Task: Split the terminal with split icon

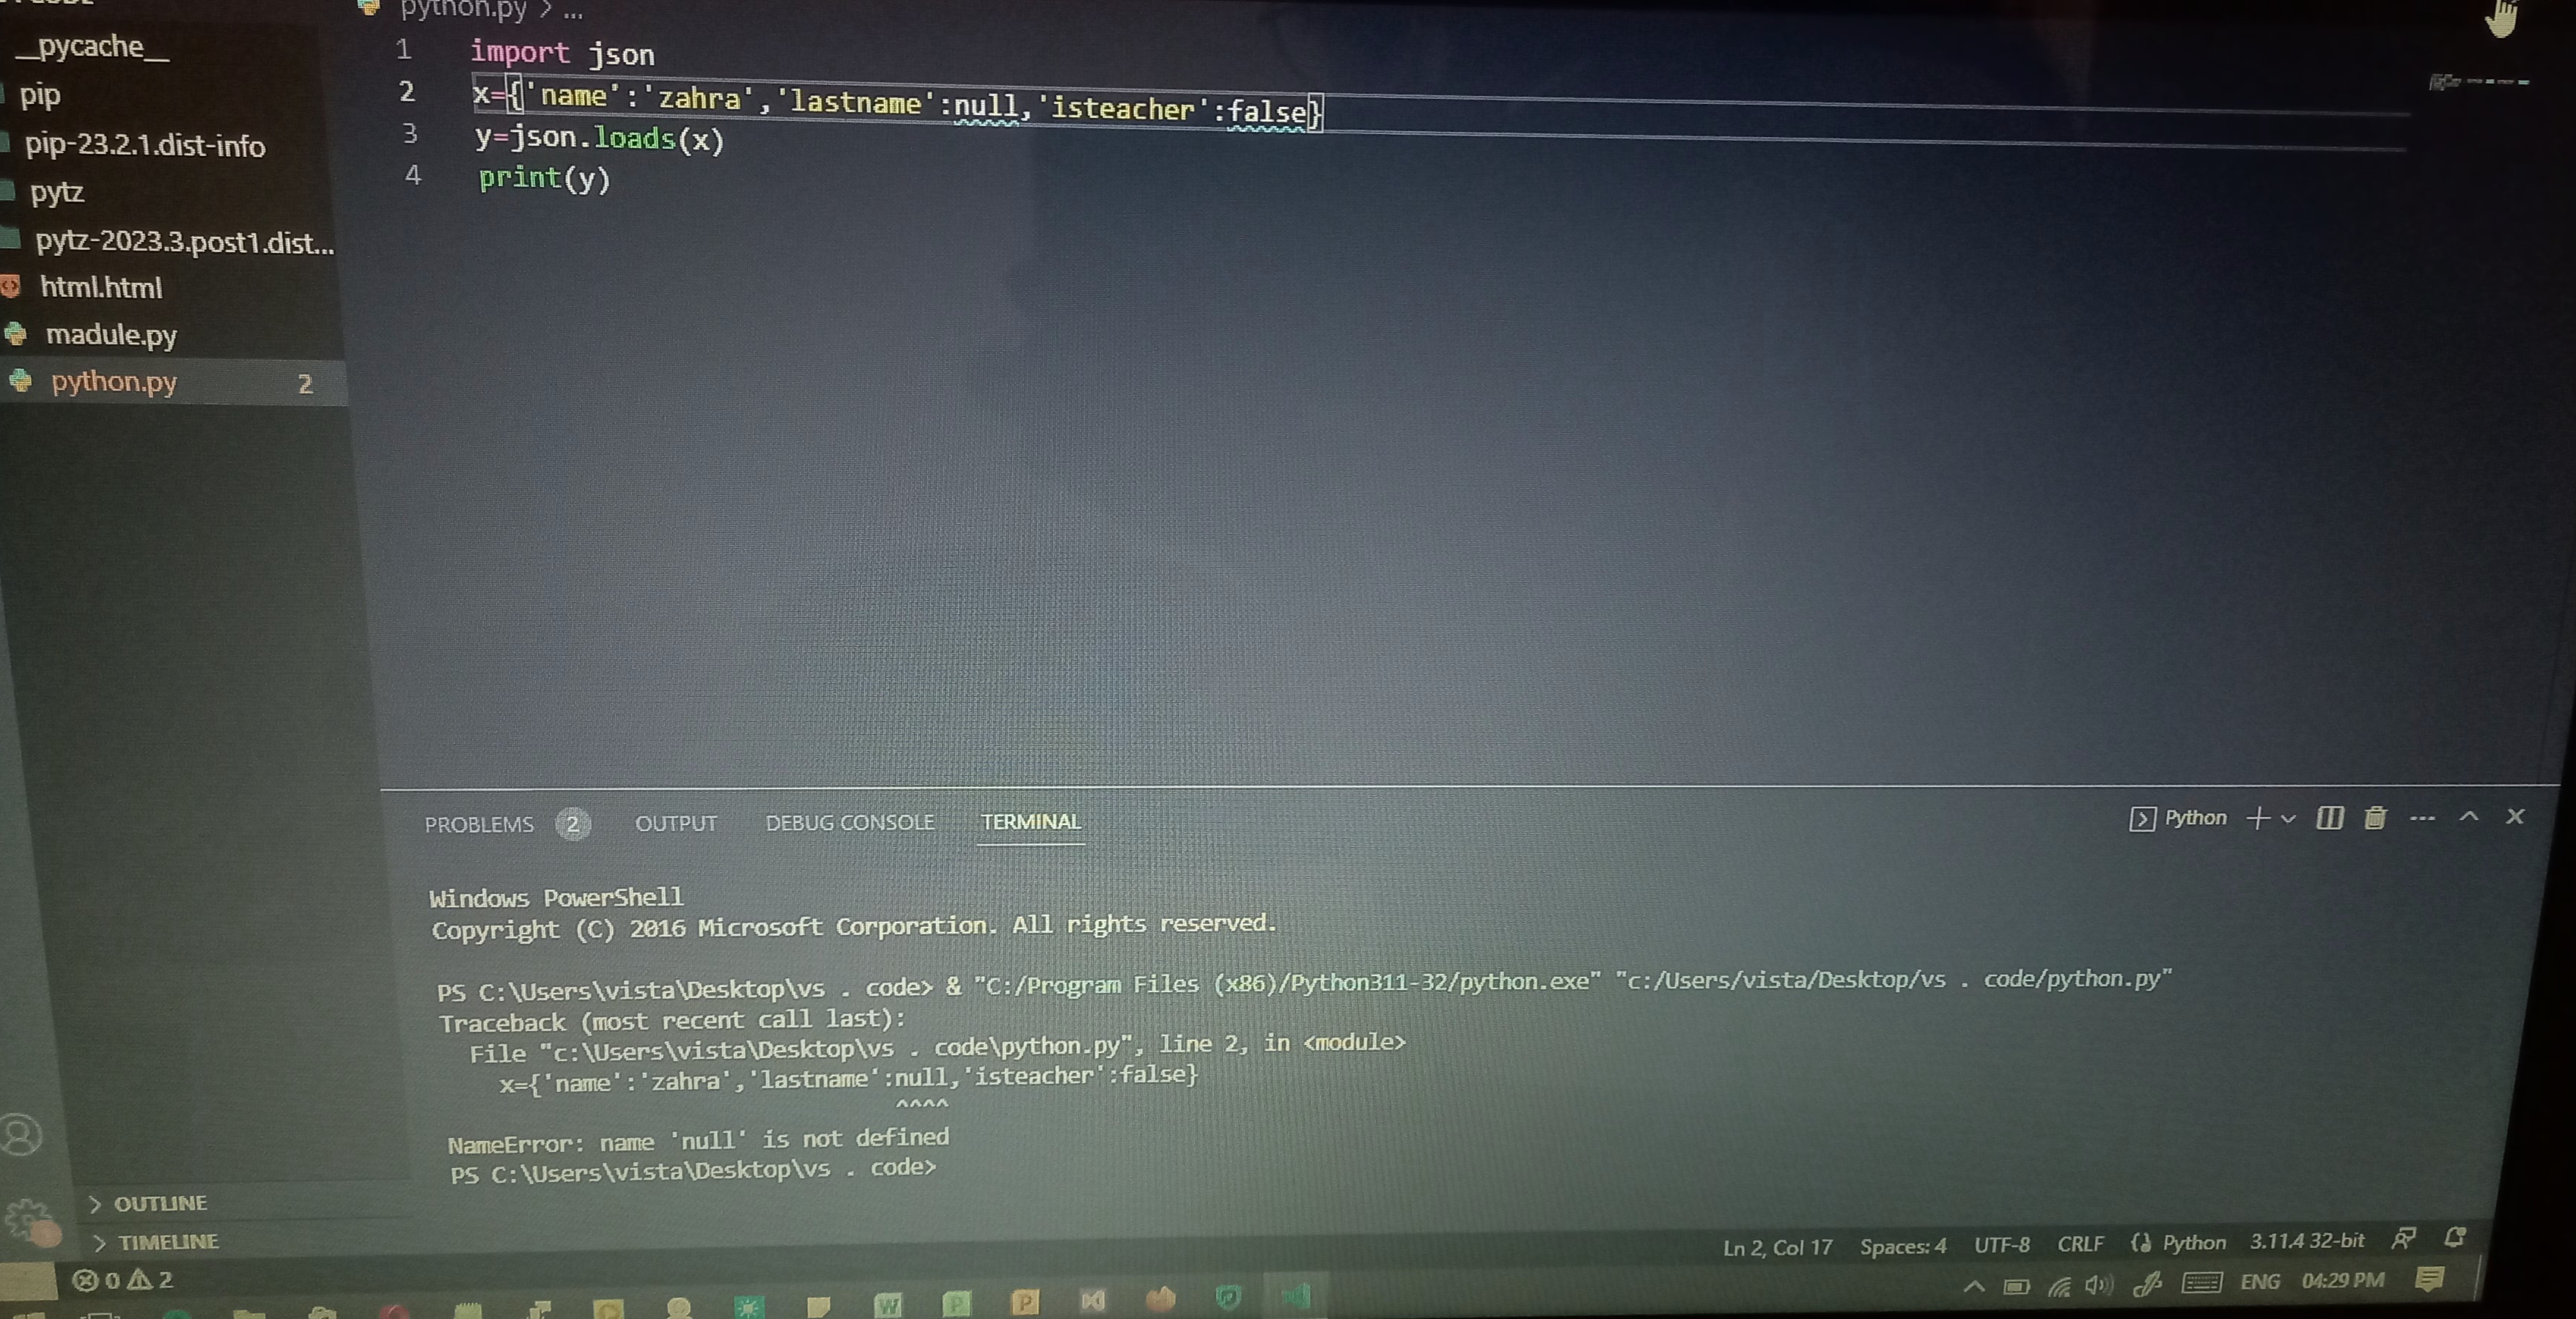Action: tap(2329, 819)
